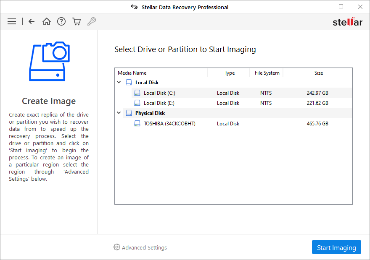Image resolution: width=370 pixels, height=260 pixels.
Task: Click the 221.62 GB size value
Action: (x=317, y=103)
